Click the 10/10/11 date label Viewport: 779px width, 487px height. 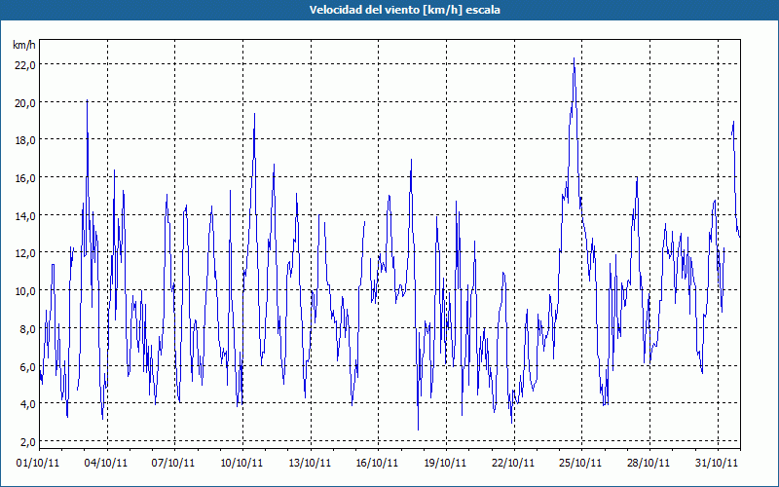(x=241, y=463)
